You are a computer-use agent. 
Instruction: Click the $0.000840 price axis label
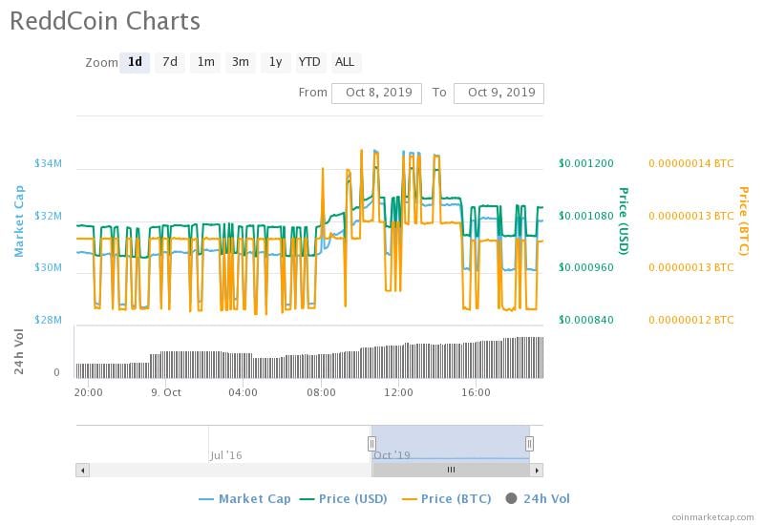586,320
